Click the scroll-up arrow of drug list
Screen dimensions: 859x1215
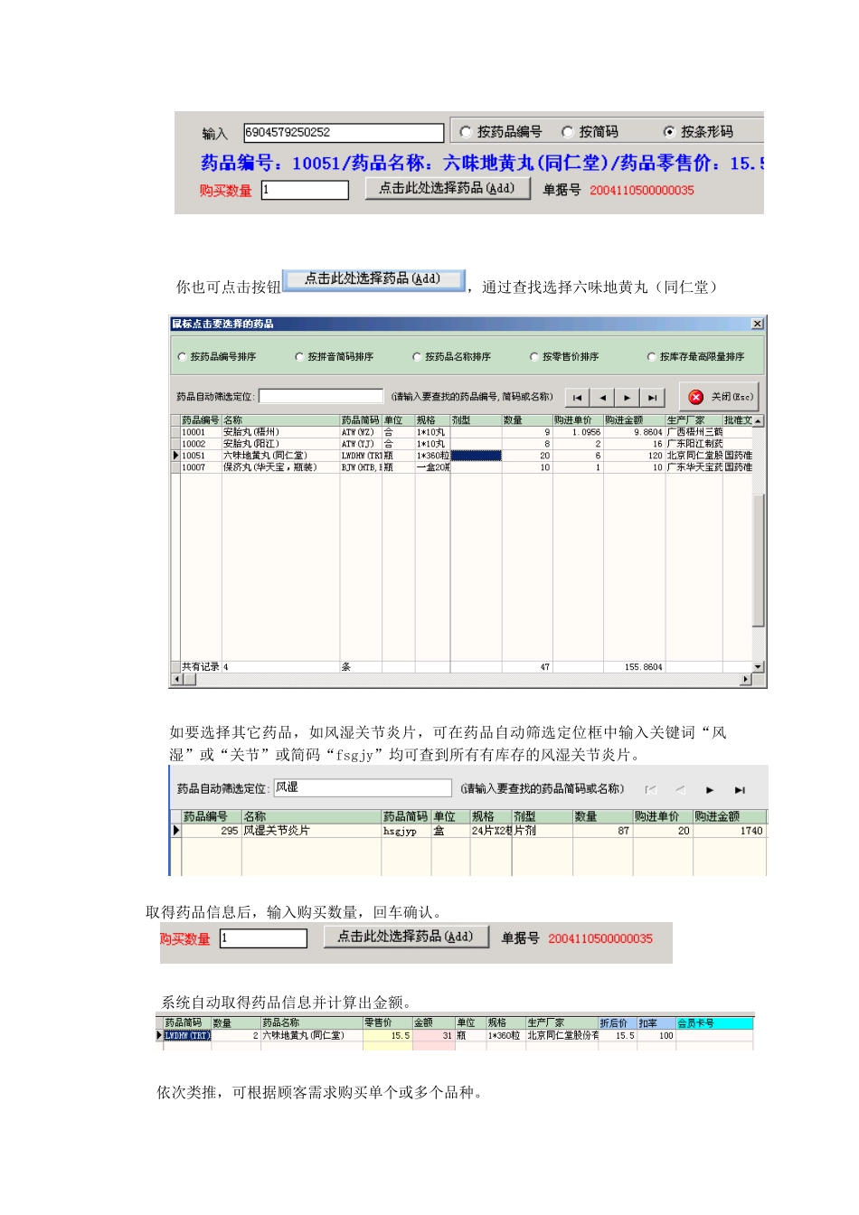coord(758,421)
